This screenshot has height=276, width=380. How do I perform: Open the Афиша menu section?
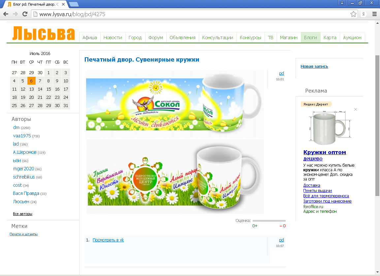click(90, 38)
